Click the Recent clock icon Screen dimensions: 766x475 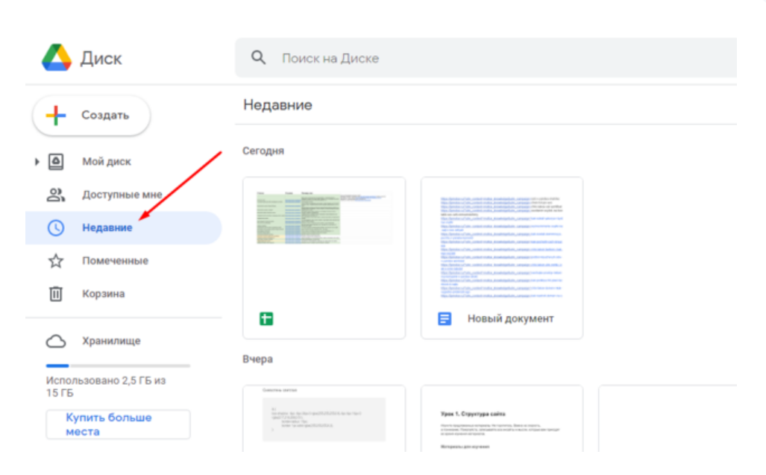(56, 228)
